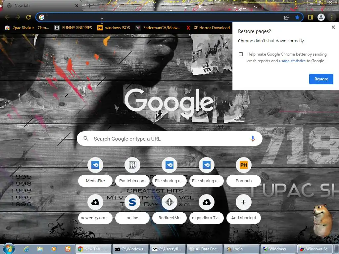339x254 pixels.
Task: Go back with the back arrow
Action: click(7, 17)
